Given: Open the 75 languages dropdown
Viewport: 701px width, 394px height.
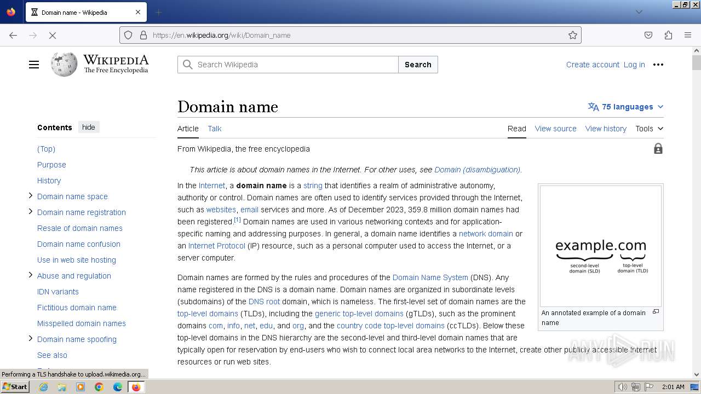Looking at the screenshot, I should tap(625, 107).
